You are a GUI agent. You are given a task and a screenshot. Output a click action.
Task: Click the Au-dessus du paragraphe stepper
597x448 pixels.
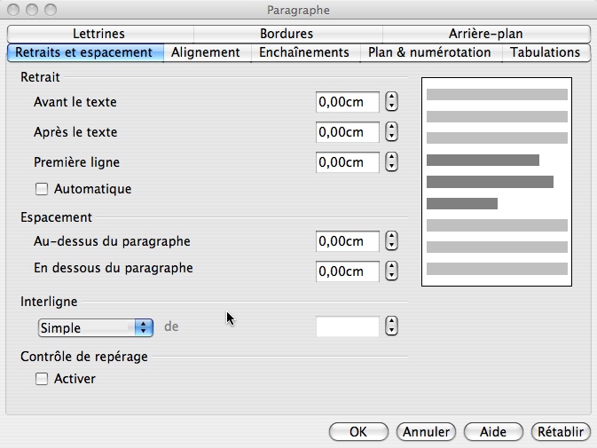point(391,241)
